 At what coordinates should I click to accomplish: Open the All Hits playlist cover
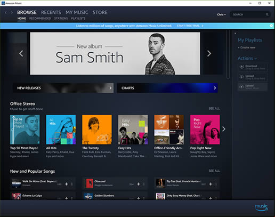point(61,130)
